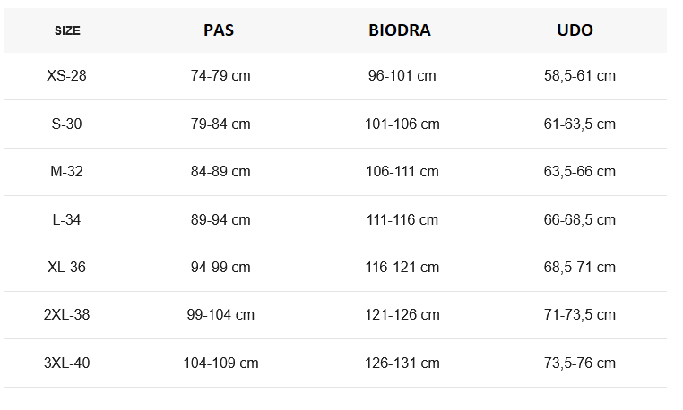Click the SIZE column header

(x=67, y=30)
